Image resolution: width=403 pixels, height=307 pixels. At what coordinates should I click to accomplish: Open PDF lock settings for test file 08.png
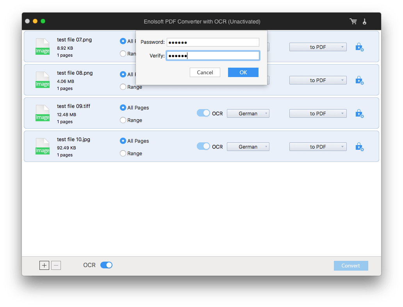point(359,80)
